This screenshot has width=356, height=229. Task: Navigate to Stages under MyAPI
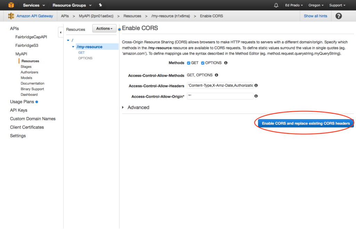(26, 66)
